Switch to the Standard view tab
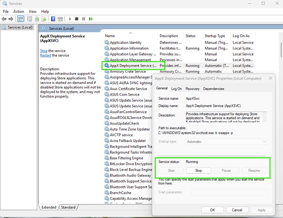This screenshot has height=218, width=283. tap(68, 207)
